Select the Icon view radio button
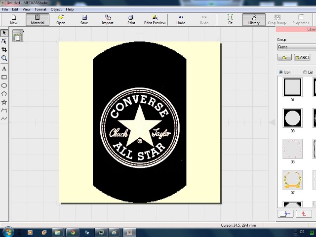316x237 pixels. pos(281,72)
